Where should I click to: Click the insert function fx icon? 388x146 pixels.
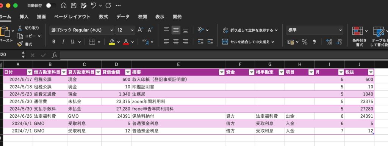55,55
